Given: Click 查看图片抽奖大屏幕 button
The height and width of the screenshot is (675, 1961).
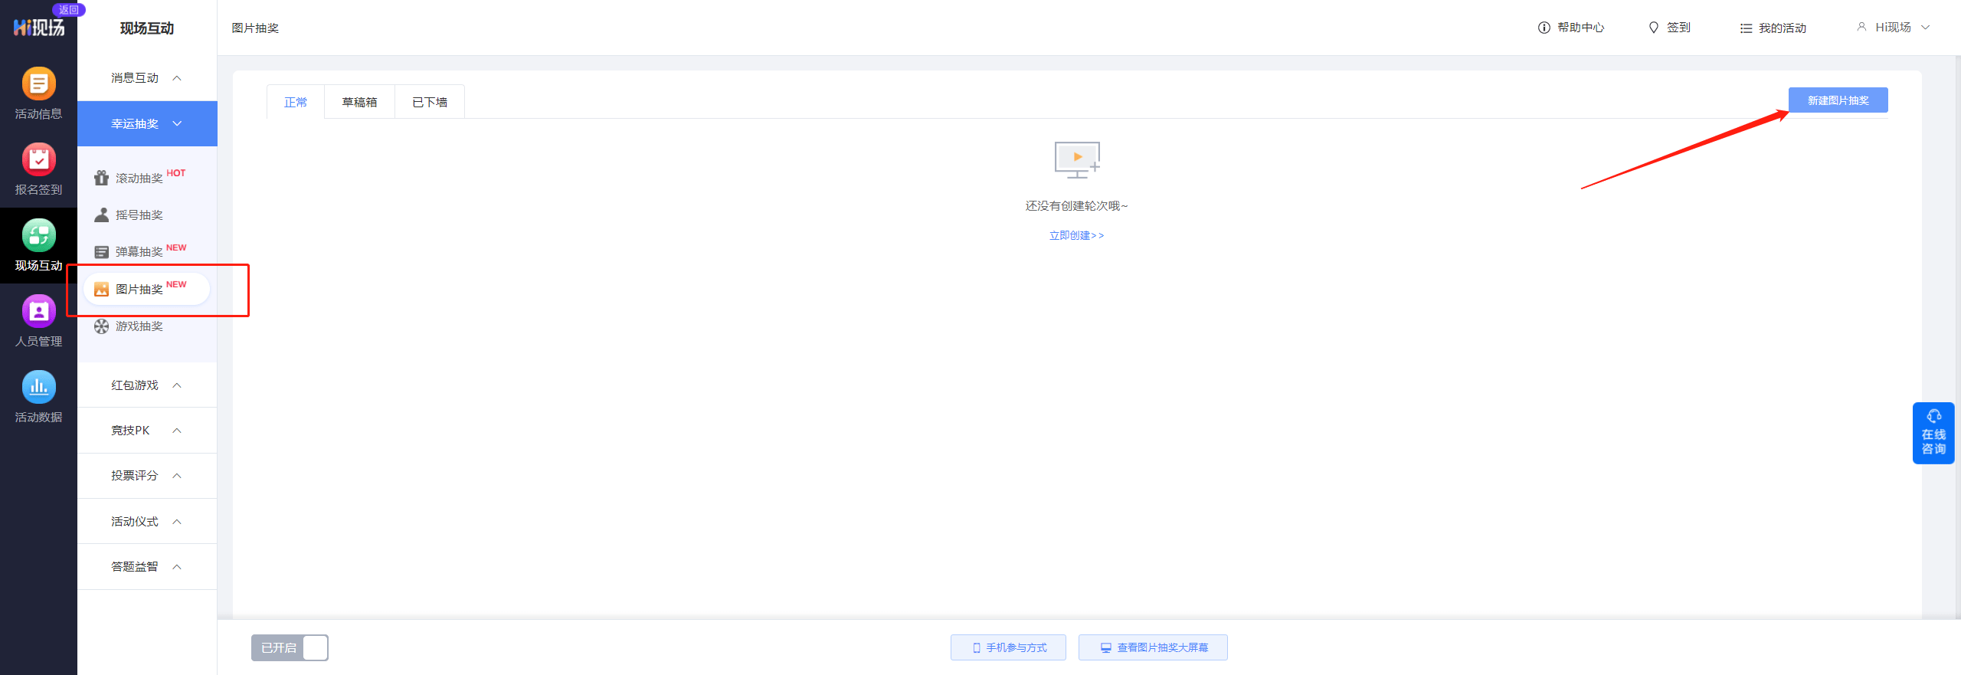Looking at the screenshot, I should [x=1153, y=647].
